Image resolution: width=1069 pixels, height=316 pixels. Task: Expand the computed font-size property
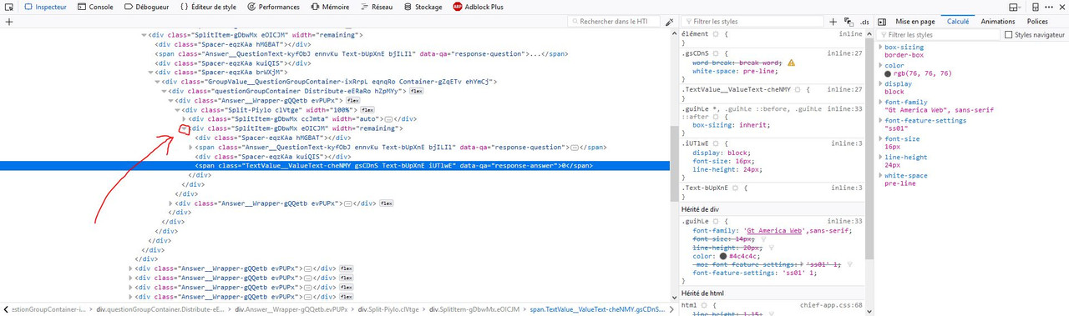coord(881,138)
